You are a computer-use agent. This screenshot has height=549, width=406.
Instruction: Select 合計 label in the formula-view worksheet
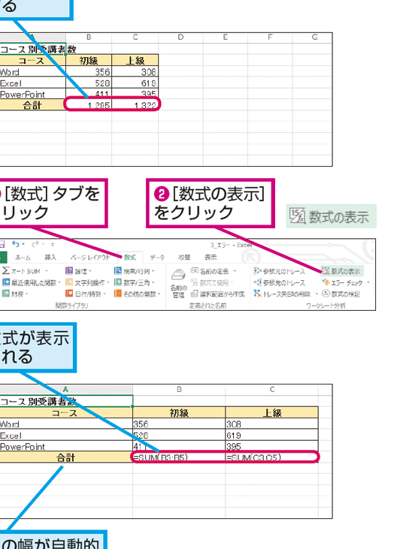(65, 457)
